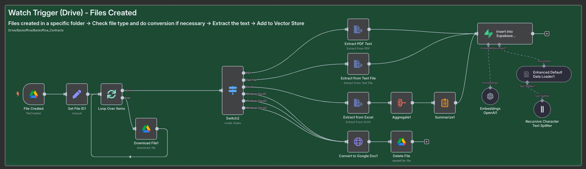Click the Drive/Backoffice/Backoffice_Contracts path text

(x=36, y=30)
